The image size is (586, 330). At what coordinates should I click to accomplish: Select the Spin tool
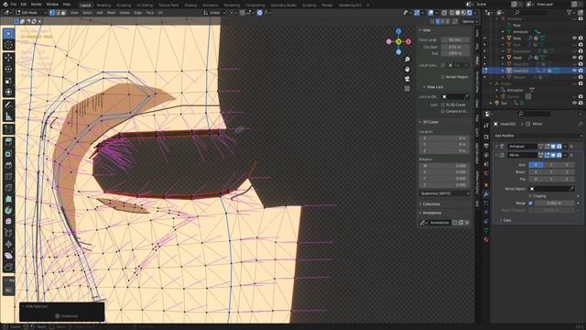pyautogui.click(x=8, y=210)
